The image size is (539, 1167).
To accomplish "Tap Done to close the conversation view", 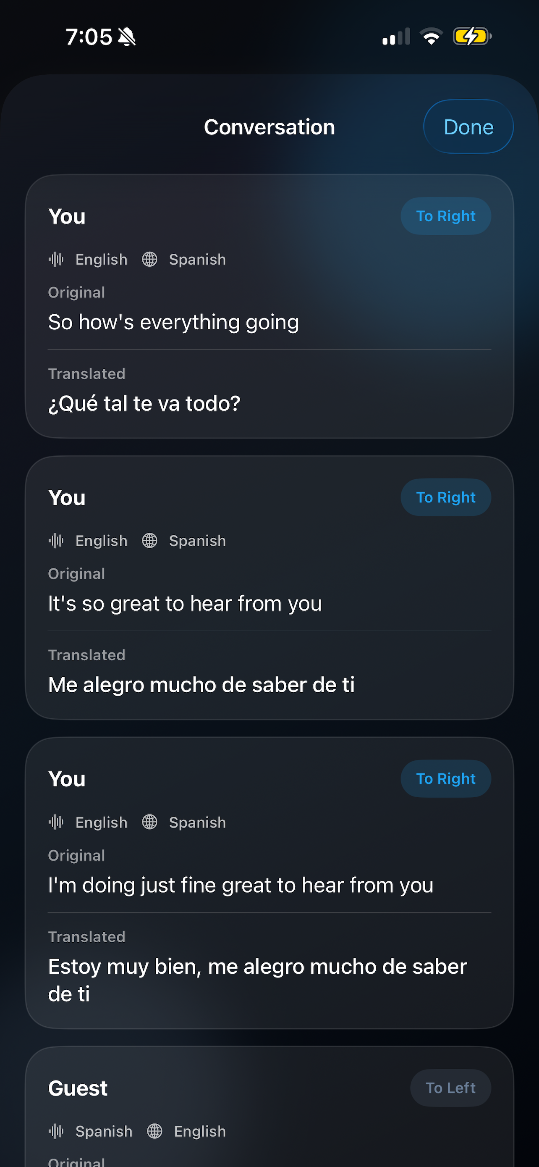I will (x=468, y=127).
